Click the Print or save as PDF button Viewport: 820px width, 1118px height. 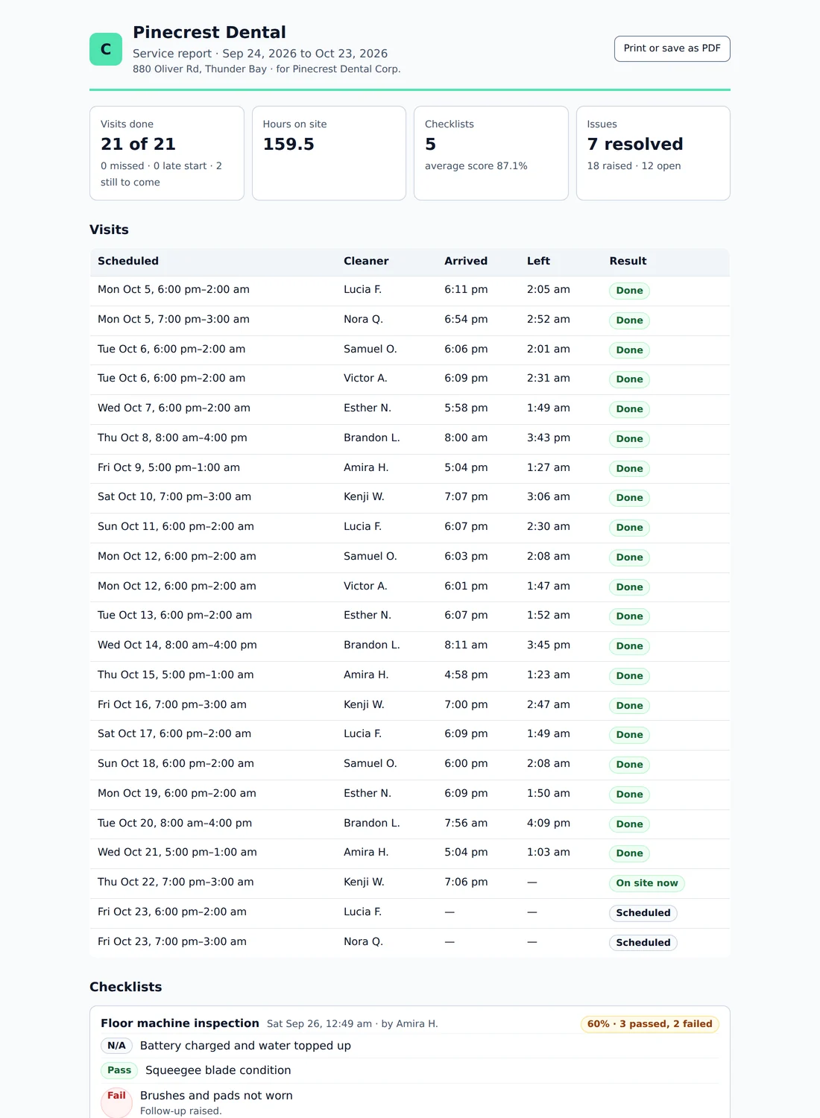[x=672, y=48]
